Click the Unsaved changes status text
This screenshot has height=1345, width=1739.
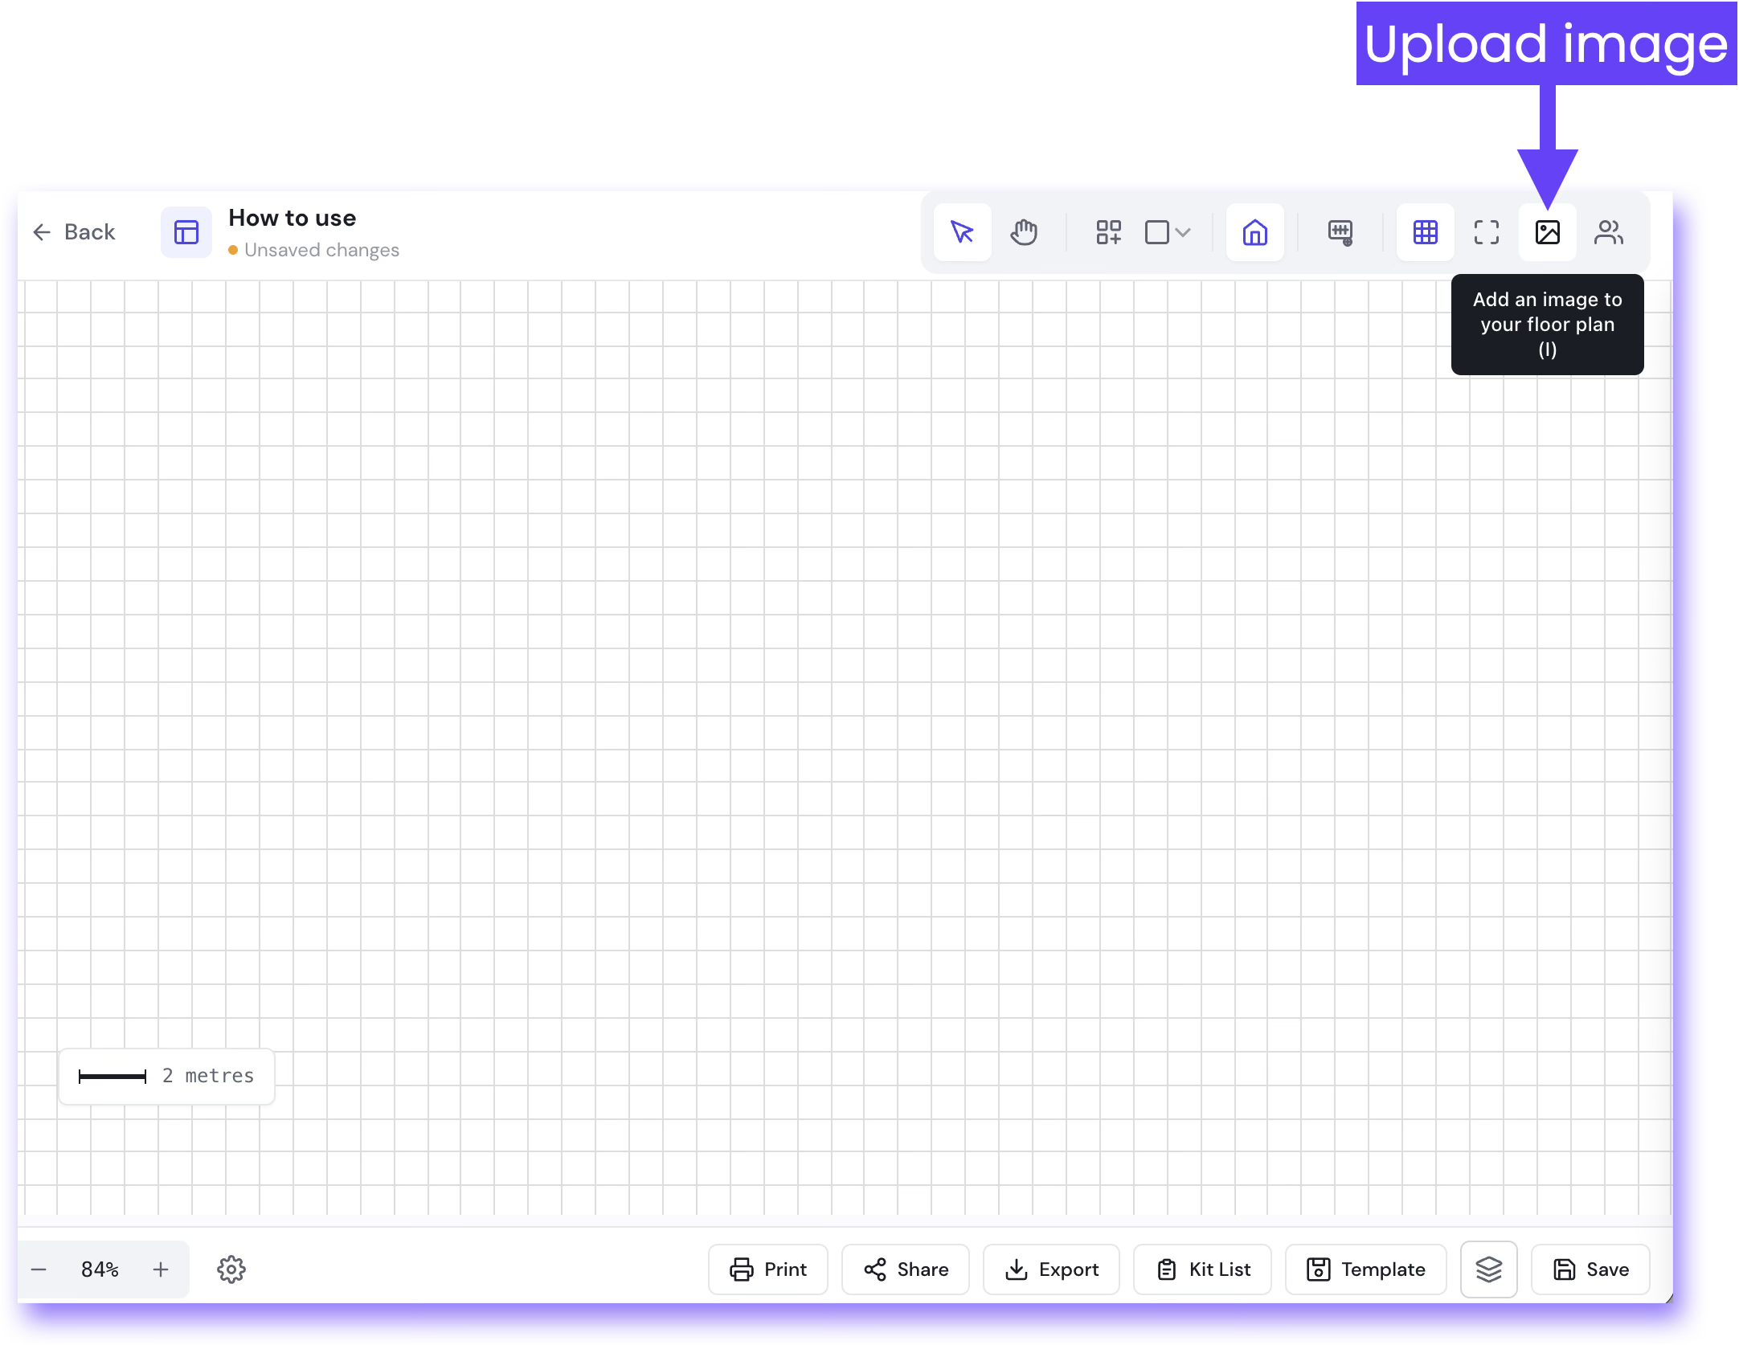[321, 250]
